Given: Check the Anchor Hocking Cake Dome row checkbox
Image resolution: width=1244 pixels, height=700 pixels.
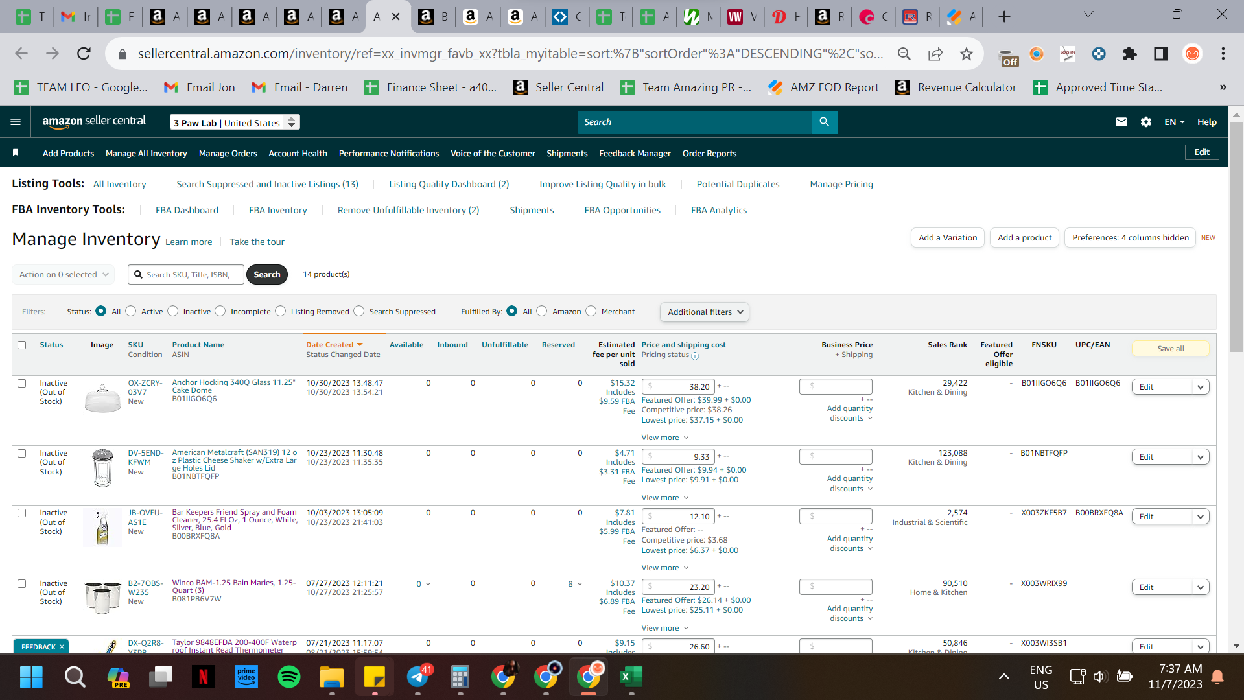Looking at the screenshot, I should coord(22,383).
